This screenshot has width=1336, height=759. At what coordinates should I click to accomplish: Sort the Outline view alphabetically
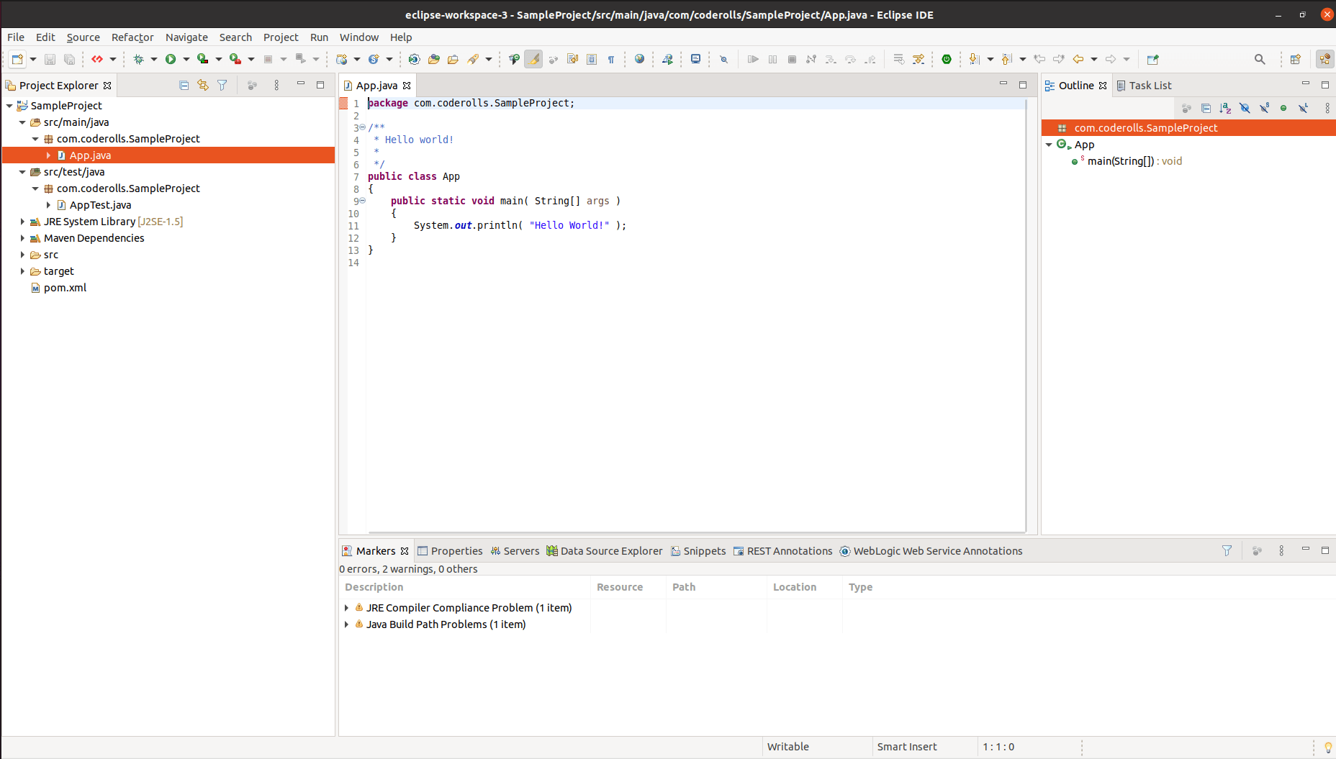1225,108
